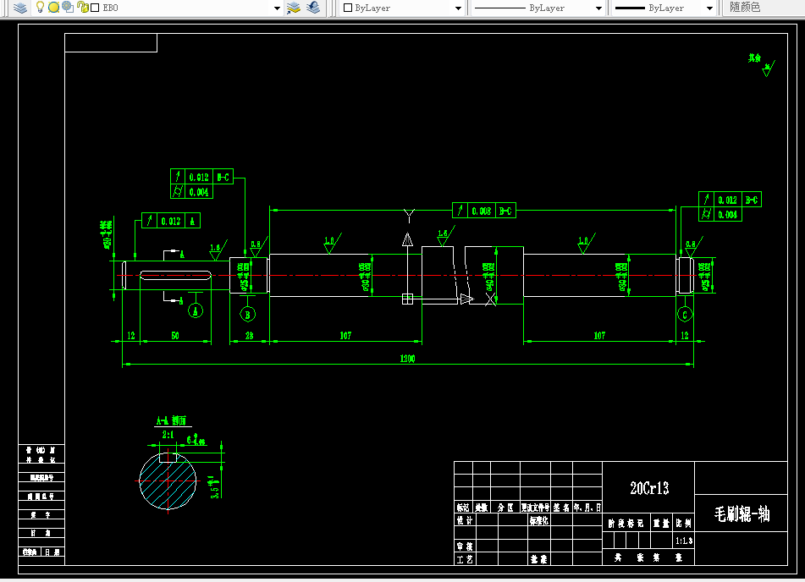Screen dimensions: 805x582
Task: Select the 0.012 A runout tolerance frame
Action: [x=171, y=221]
